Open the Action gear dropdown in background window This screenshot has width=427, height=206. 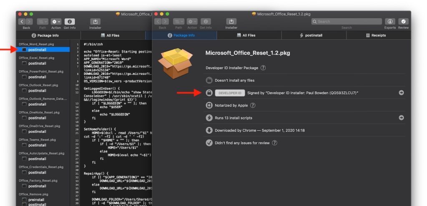point(56,22)
